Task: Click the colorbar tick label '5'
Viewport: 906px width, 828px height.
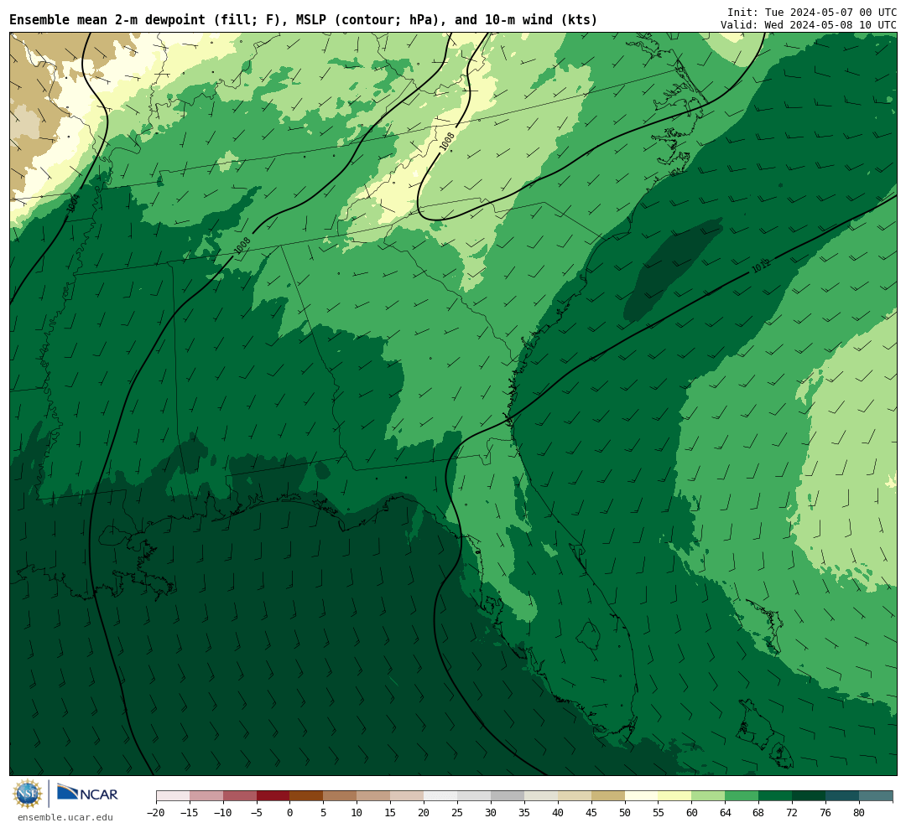Action: point(324,812)
